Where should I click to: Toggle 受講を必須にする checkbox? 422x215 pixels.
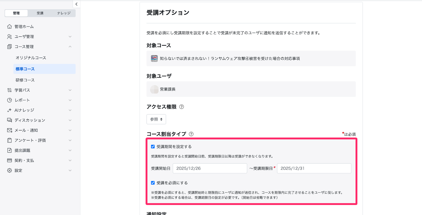click(x=153, y=183)
